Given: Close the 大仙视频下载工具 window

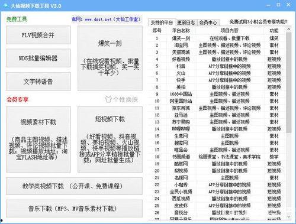Looking at the screenshot, I should click(x=288, y=5).
